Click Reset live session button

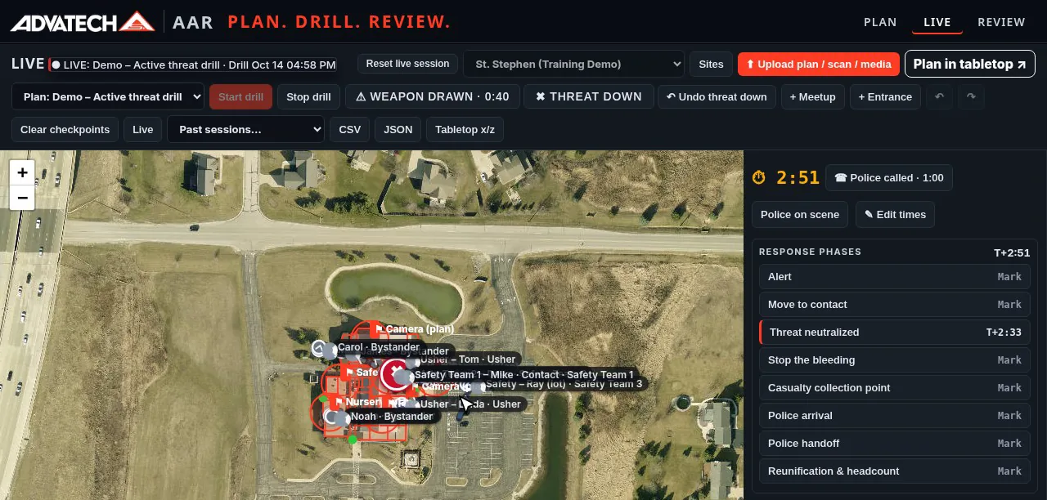[x=407, y=64]
